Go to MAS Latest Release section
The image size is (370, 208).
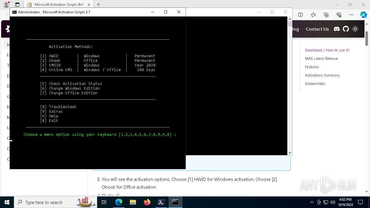point(321,58)
